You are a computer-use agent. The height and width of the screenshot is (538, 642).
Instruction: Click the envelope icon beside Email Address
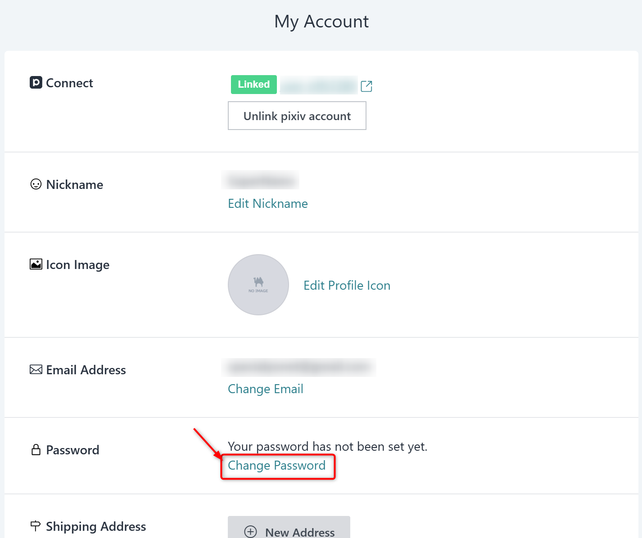[36, 370]
